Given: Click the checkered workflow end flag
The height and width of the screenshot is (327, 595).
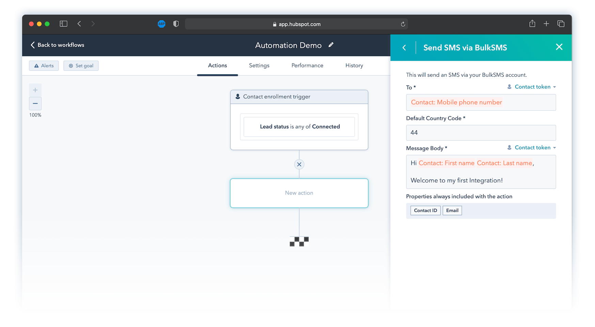Looking at the screenshot, I should (x=299, y=242).
